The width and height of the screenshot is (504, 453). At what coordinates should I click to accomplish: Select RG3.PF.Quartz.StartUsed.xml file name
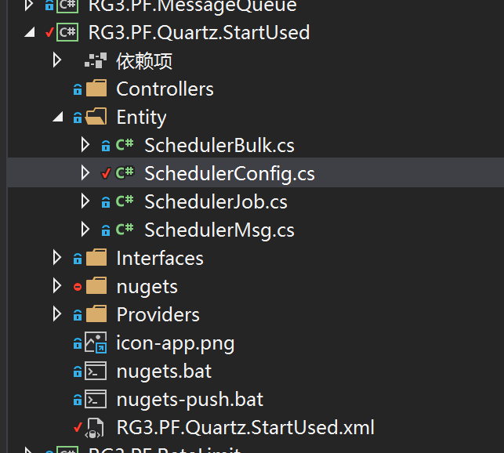click(245, 428)
